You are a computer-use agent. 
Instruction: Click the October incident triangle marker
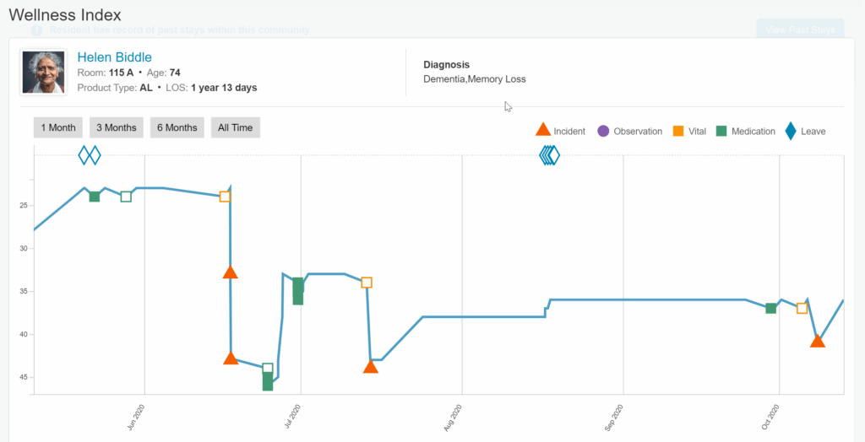(x=817, y=340)
